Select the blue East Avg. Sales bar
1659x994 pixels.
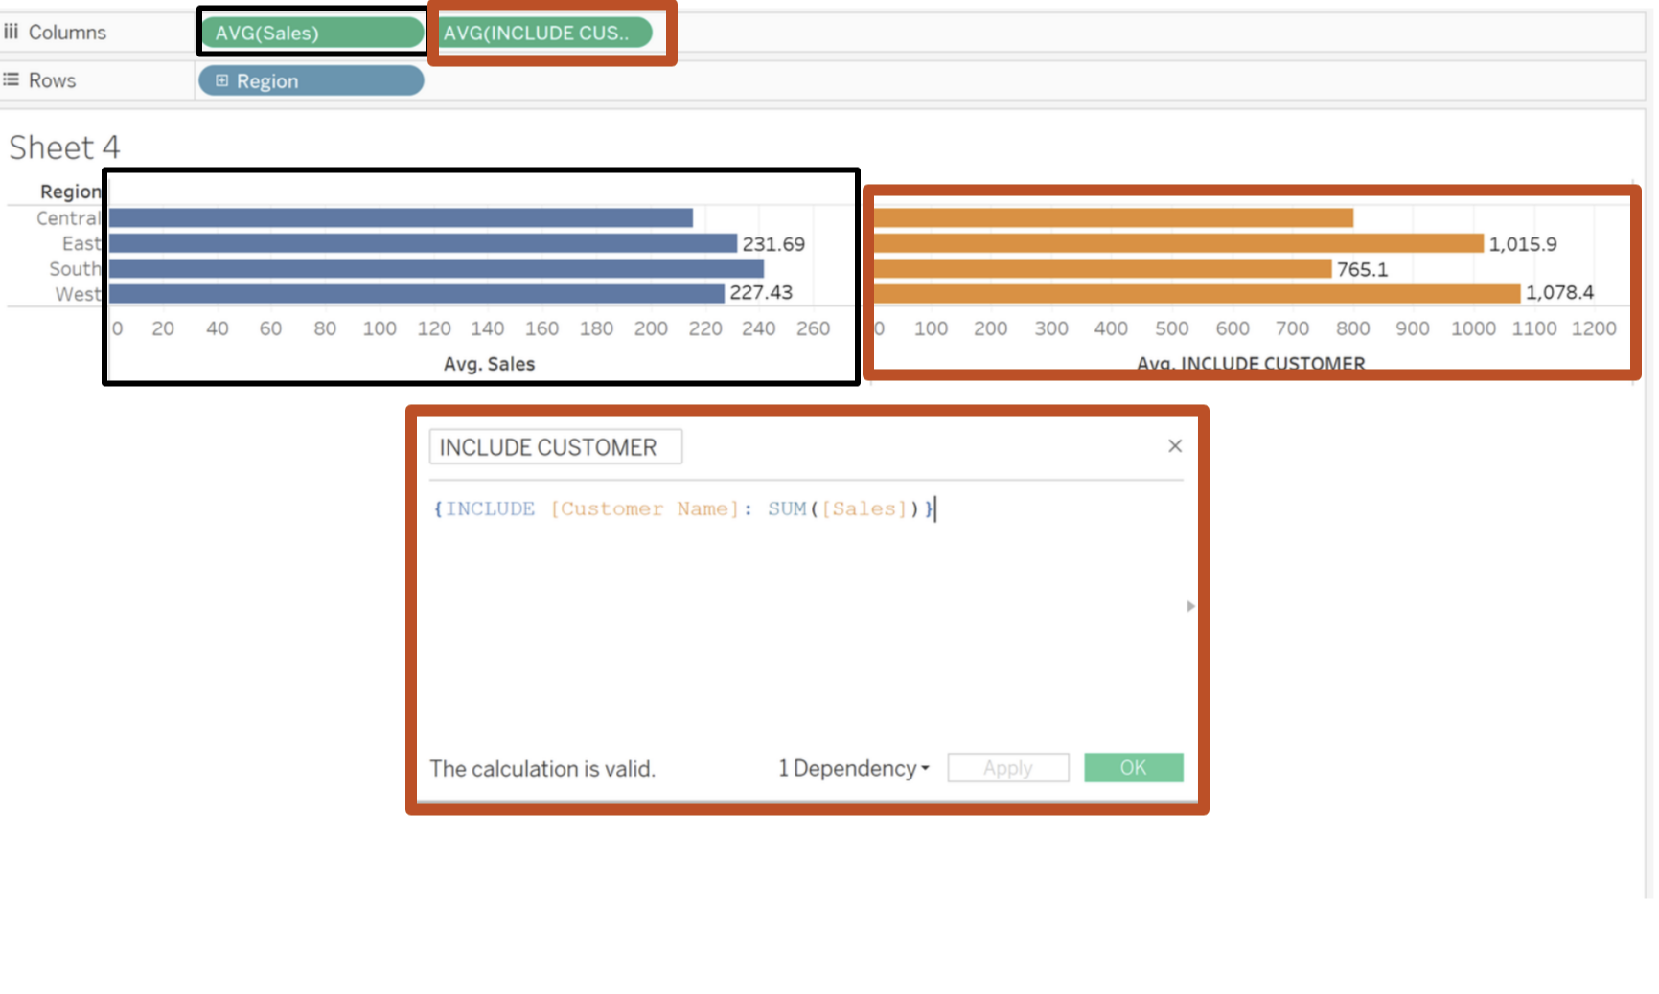pyautogui.click(x=423, y=243)
